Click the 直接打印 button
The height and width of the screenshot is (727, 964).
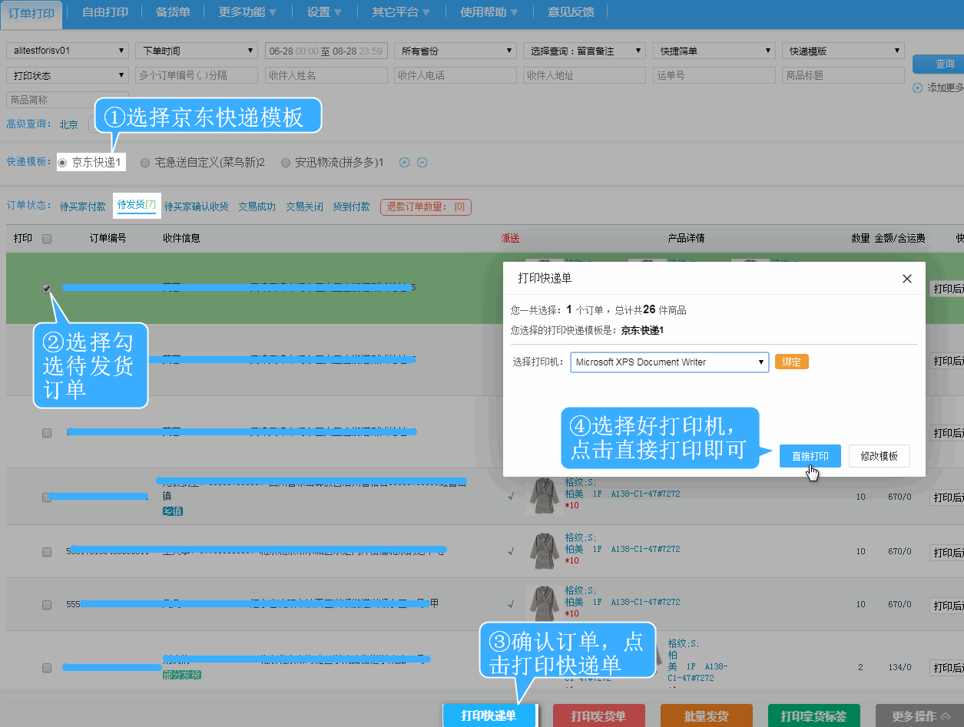(810, 456)
